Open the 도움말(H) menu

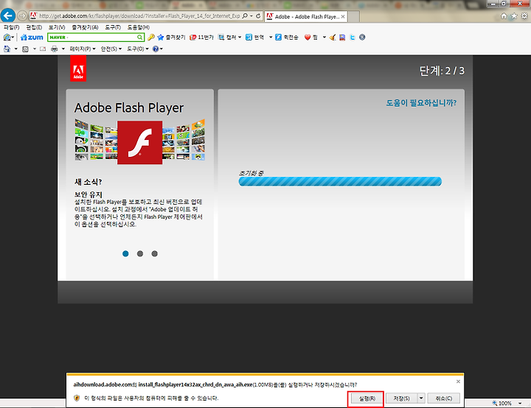139,27
